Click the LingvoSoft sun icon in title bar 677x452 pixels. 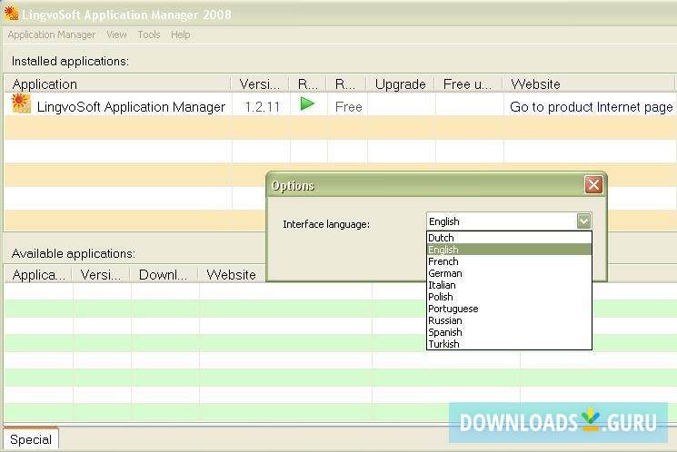pos(11,14)
